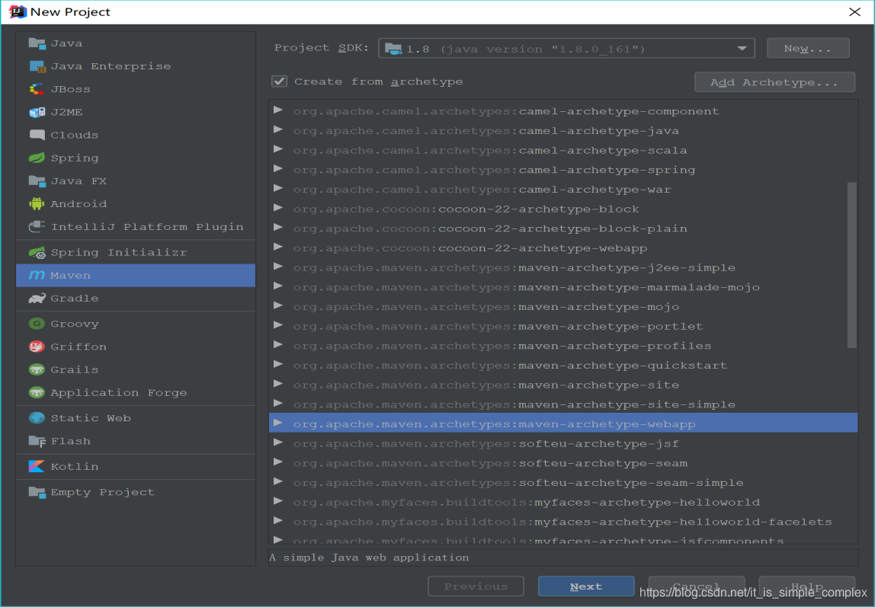Expand maven-archetype-quickstart node
Viewport: 875px width, 607px height.
click(278, 365)
